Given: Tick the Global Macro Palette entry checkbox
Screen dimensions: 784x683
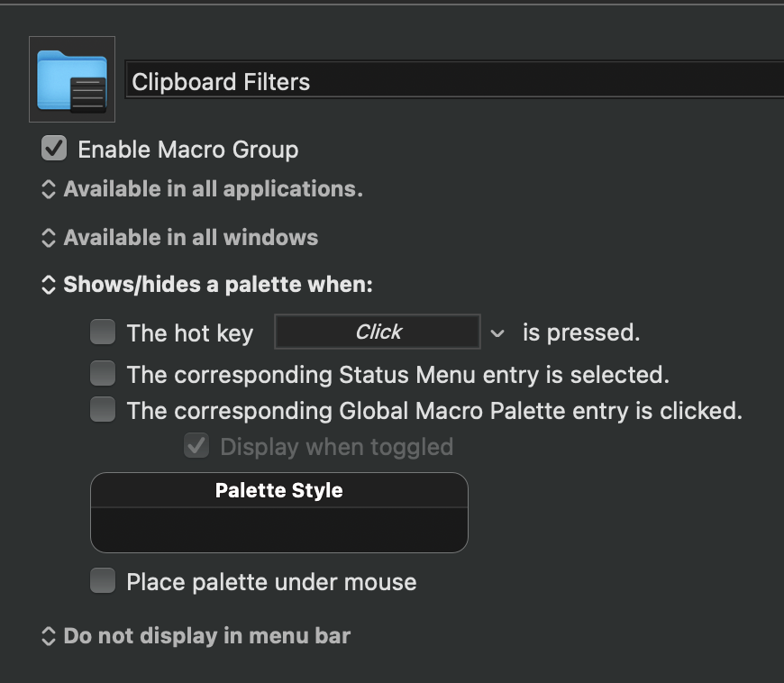Looking at the screenshot, I should click(103, 409).
